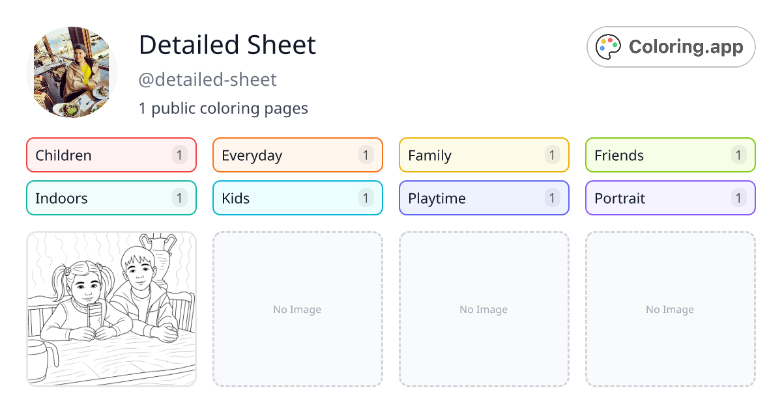Click the count badge on Playtime tag

coord(552,198)
